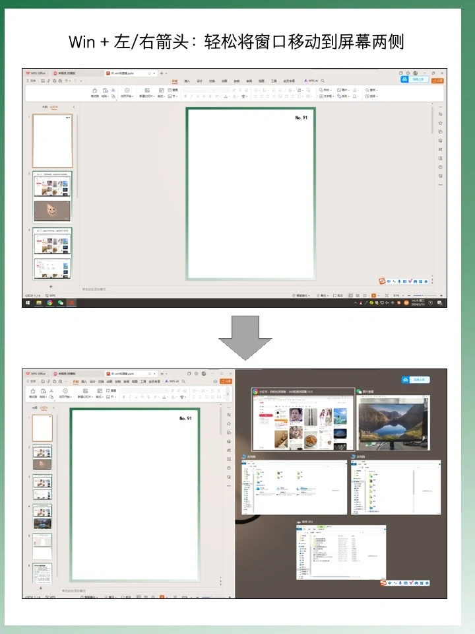
Task: Open Chrome from the taskbar
Action: [x=49, y=302]
